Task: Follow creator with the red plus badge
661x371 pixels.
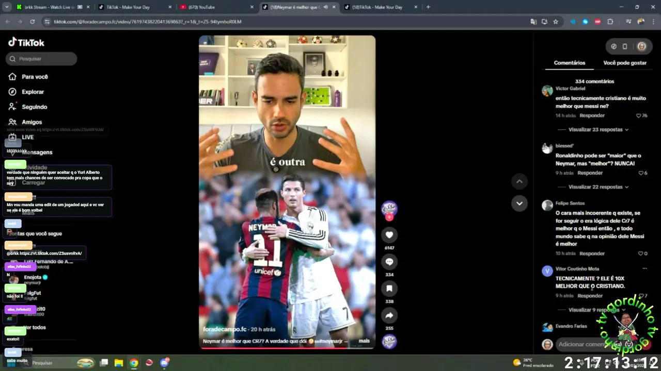Action: (389, 217)
